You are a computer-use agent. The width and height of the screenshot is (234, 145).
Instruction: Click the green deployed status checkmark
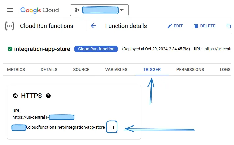point(10,49)
